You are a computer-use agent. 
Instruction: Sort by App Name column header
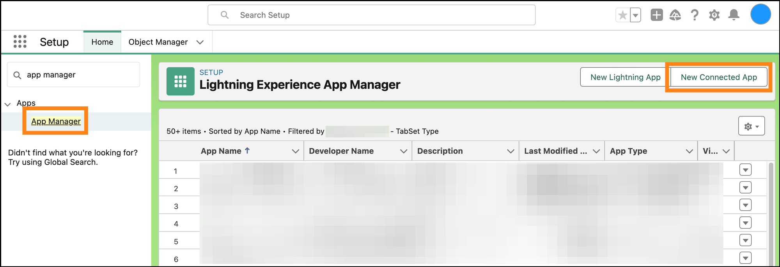225,151
